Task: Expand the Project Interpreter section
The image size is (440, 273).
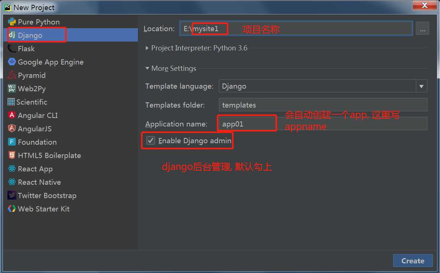Action: point(147,48)
